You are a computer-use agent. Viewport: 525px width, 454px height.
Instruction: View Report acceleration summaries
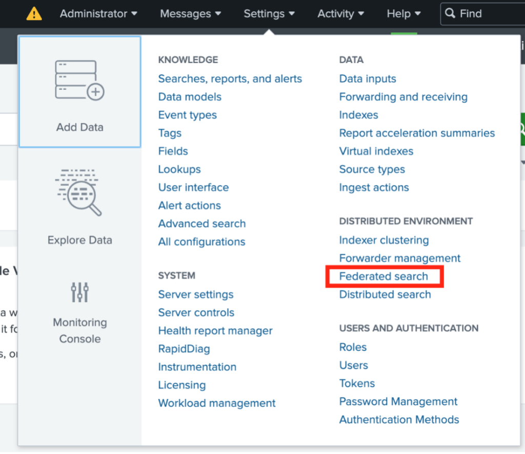417,133
